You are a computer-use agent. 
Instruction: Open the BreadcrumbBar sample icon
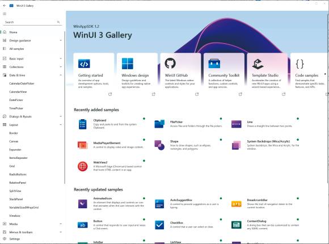tap(237, 204)
